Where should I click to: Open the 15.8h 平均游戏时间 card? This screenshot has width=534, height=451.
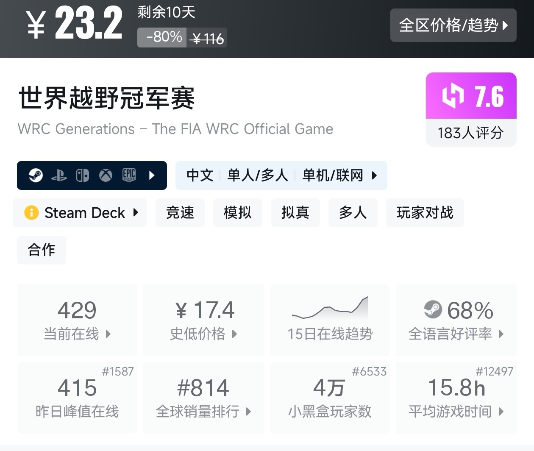point(456,398)
